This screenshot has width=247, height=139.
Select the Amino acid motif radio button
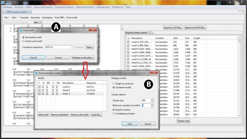tap(24, 41)
